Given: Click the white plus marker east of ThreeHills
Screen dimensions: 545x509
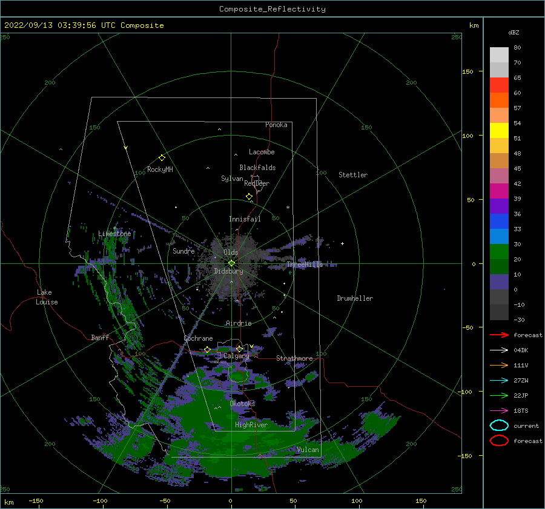Looking at the screenshot, I should tap(342, 243).
